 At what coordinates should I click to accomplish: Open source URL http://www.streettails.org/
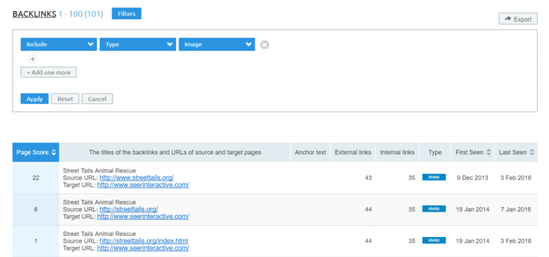pos(136,178)
